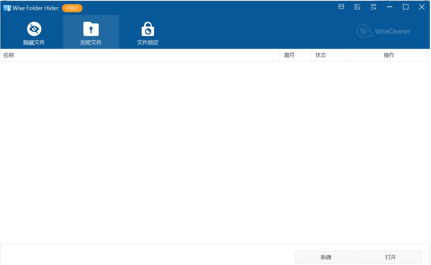Click the empty encrypted files list area
Viewport: 431px width, 265px height.
215,150
